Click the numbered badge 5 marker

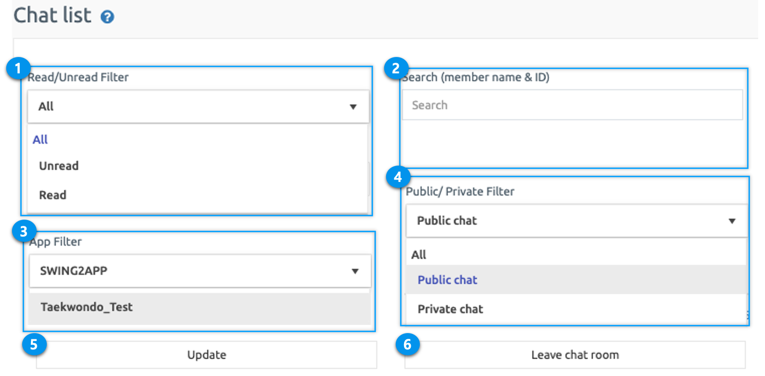[x=34, y=345]
